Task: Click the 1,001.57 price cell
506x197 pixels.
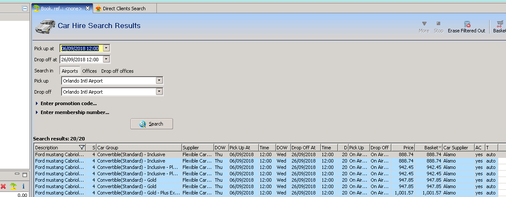Action: click(403, 193)
